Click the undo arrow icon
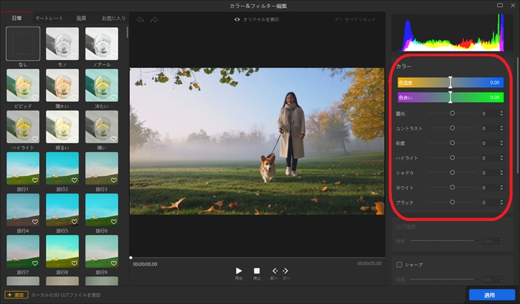The width and height of the screenshot is (520, 304). point(140,20)
